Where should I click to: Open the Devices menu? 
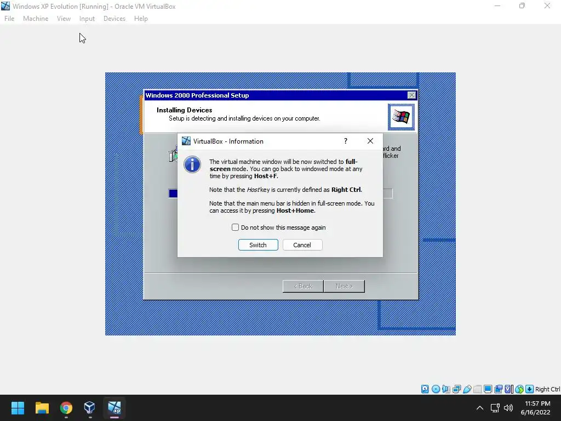115,19
